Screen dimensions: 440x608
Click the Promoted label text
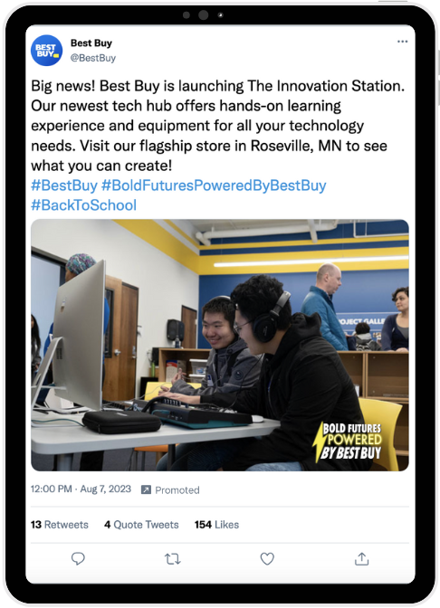pyautogui.click(x=177, y=490)
